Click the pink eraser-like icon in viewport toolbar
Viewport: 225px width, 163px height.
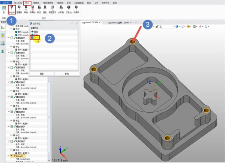pyautogui.click(x=200, y=26)
